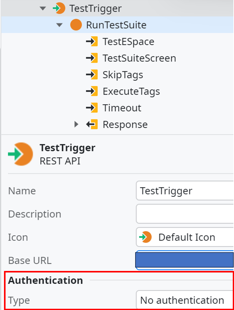Click the TestSuiteScreen input parameter icon

92,58
